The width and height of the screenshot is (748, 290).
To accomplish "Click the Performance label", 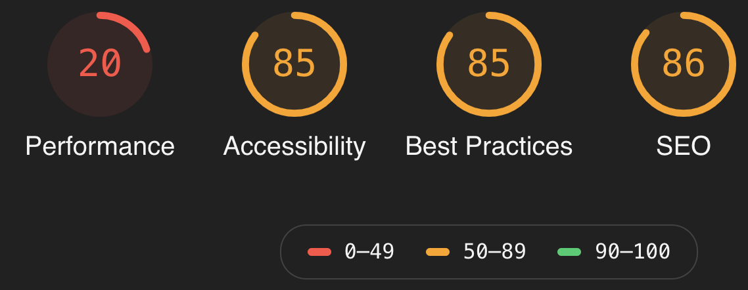I will click(100, 146).
